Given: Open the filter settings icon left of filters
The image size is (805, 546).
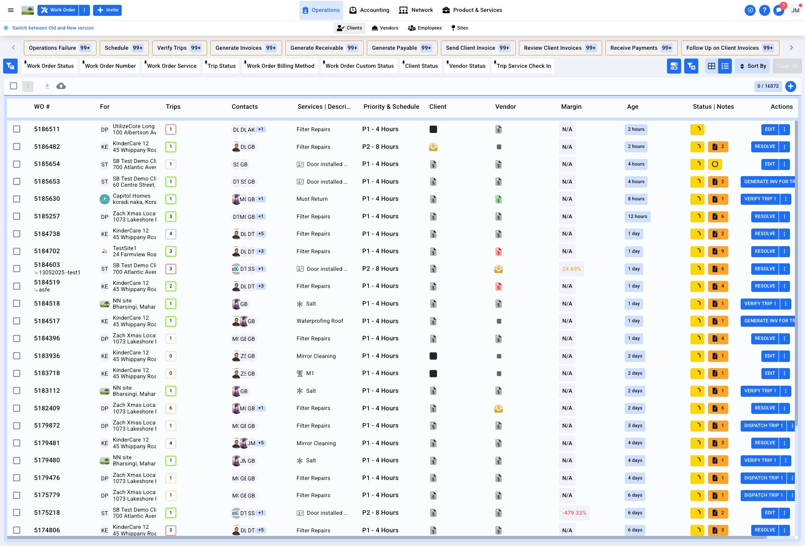Looking at the screenshot, I should 11,66.
